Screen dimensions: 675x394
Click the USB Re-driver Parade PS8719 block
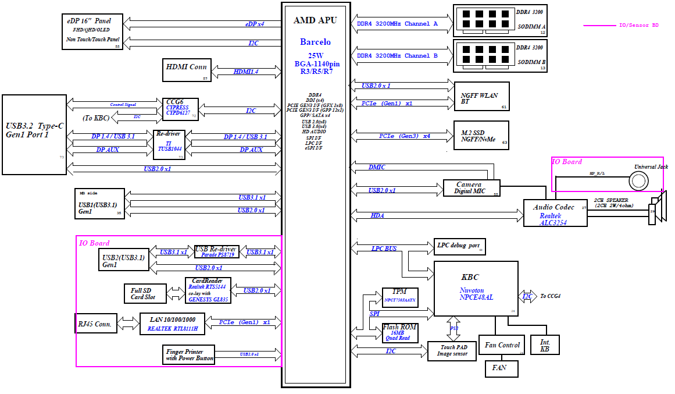coord(216,252)
